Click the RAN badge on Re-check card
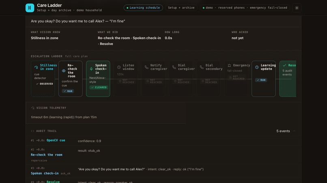Viewport: 327px width, 183px height. point(68,91)
